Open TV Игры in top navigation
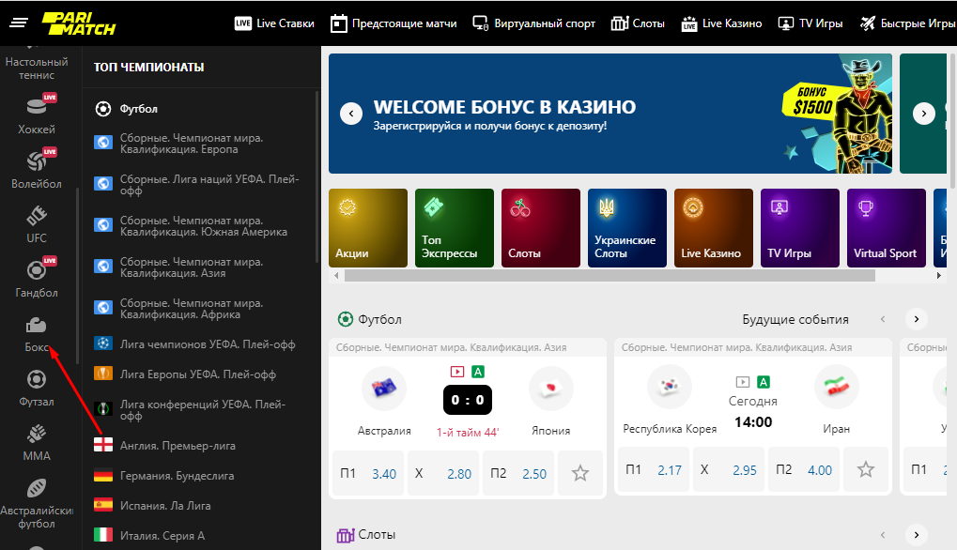This screenshot has width=957, height=550. point(810,23)
